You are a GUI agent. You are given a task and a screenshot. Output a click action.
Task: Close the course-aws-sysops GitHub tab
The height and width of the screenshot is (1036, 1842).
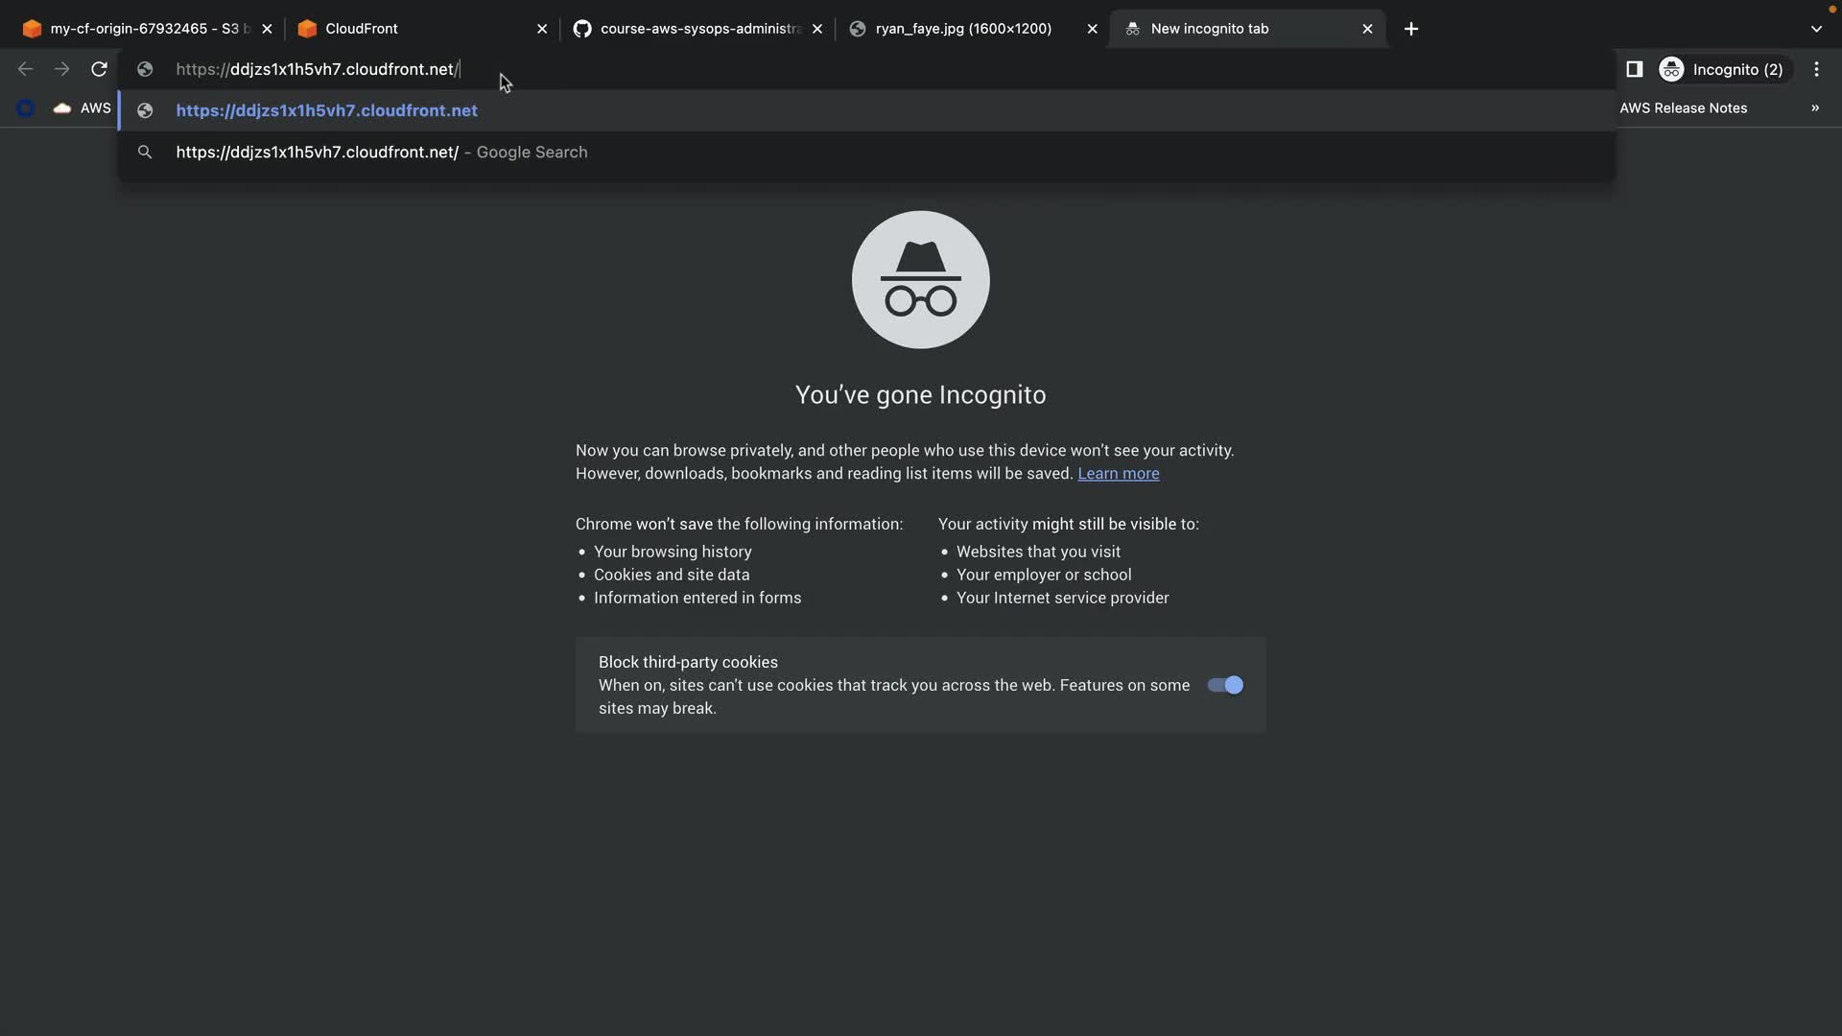816,29
